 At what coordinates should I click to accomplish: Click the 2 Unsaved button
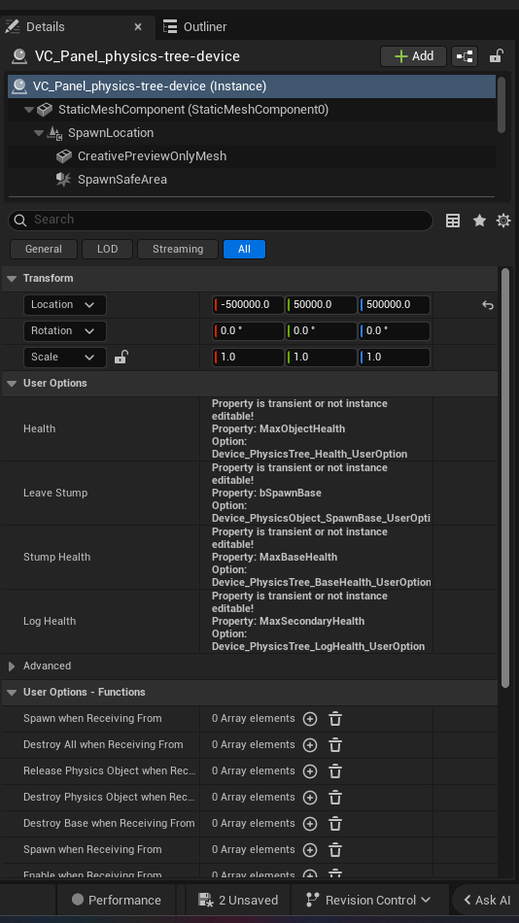(x=238, y=900)
